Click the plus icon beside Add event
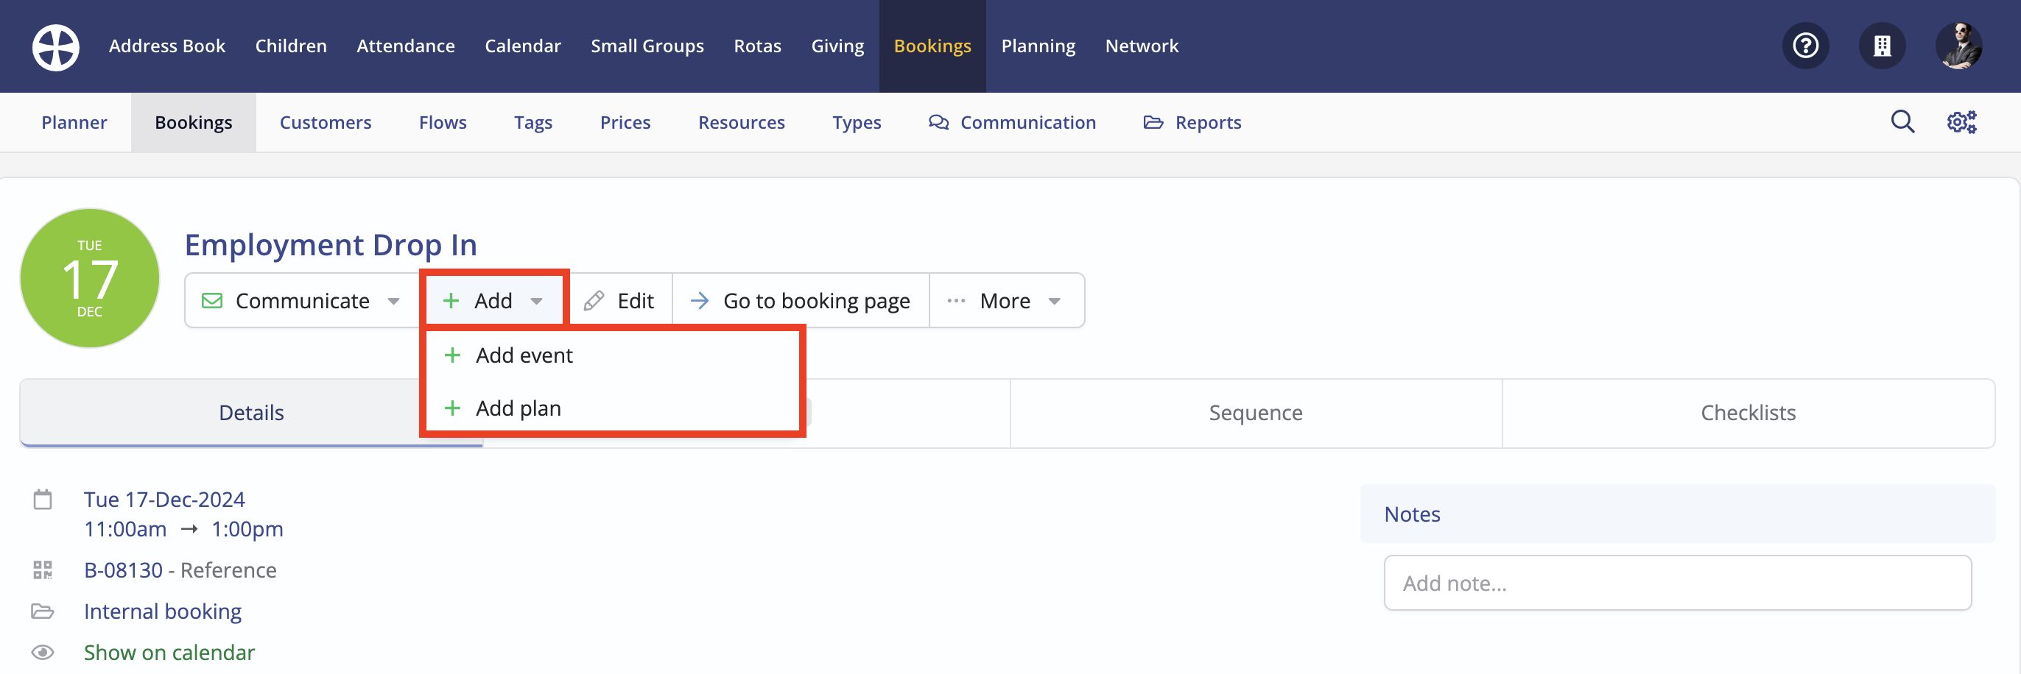Screen dimensions: 2021x674 point(452,355)
